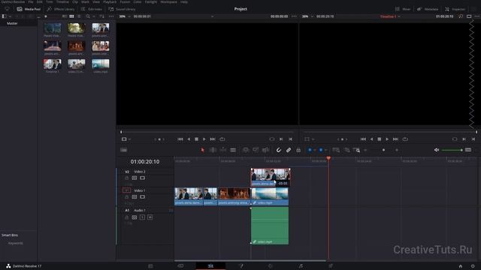The image size is (481, 270).
Task: Select the green audio clip on Audio 1
Action: click(x=270, y=226)
